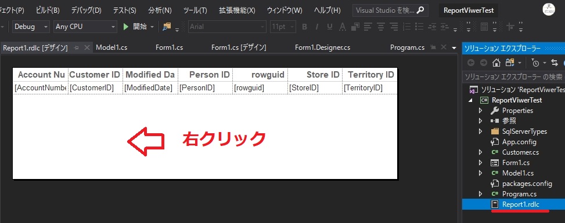
Task: Align text left in report toolbar
Action: [368, 27]
